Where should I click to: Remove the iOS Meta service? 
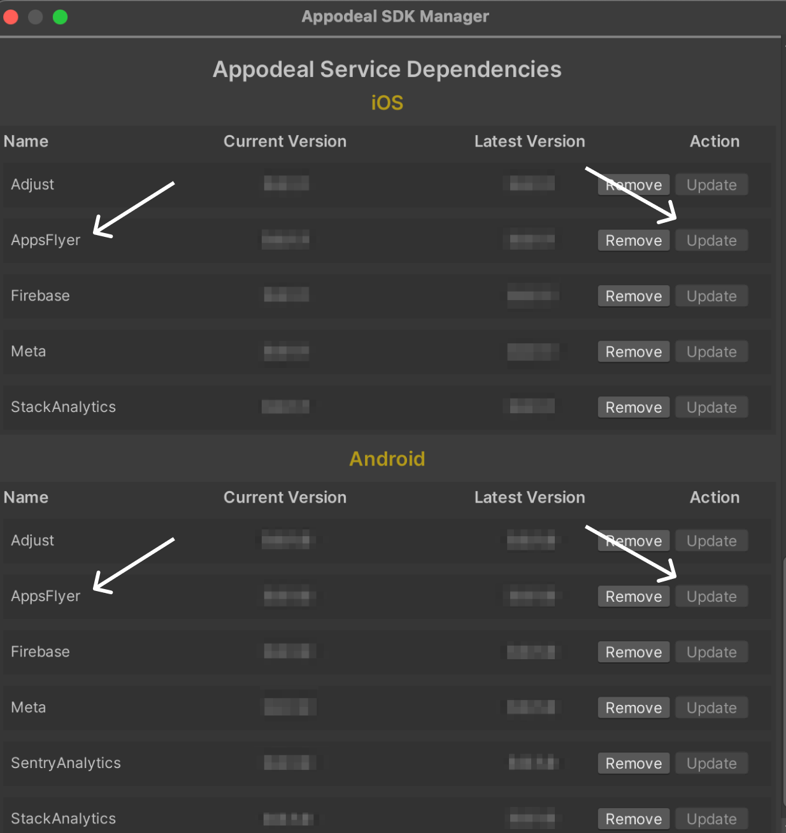click(633, 352)
